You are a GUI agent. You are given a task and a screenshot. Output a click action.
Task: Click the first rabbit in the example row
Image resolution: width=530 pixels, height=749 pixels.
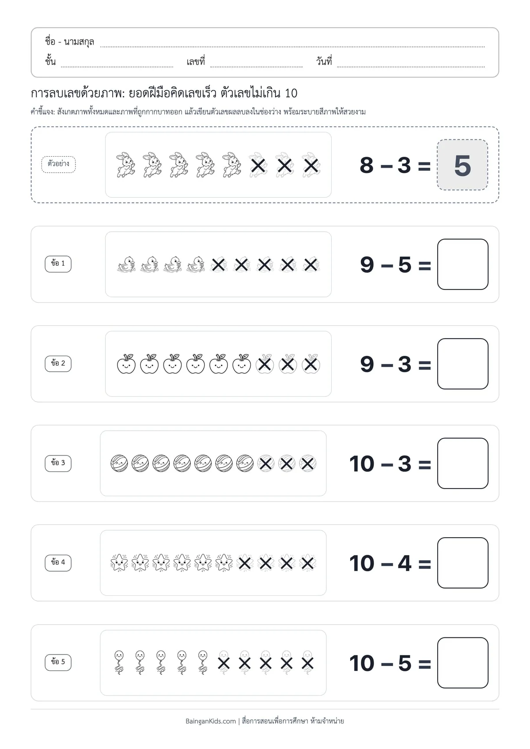click(x=125, y=165)
